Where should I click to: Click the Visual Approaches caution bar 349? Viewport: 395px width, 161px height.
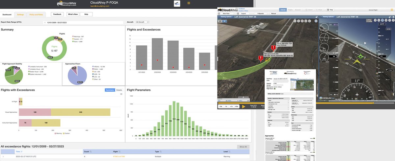click(81, 112)
